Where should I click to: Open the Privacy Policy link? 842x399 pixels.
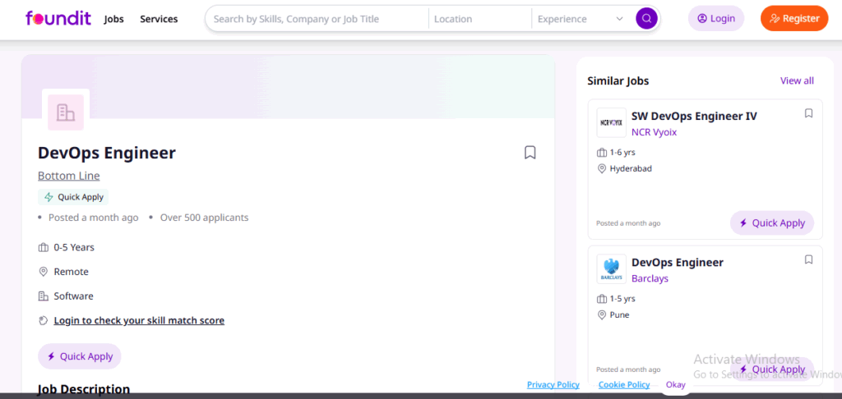[x=553, y=384]
